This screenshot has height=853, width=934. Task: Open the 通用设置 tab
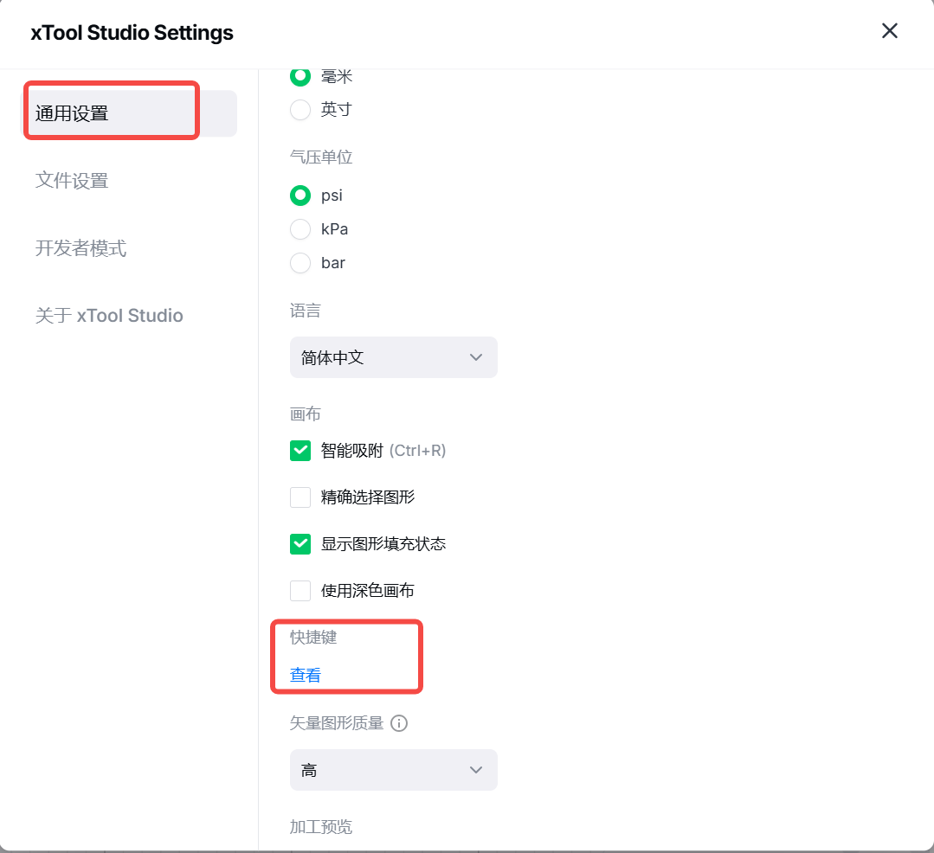pyautogui.click(x=72, y=113)
